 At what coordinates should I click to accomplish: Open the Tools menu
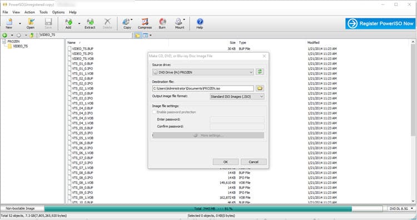coord(43,12)
